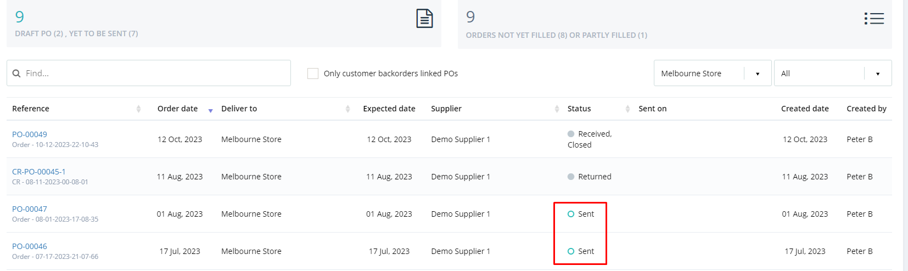908x271 pixels.
Task: Open purchase order PO-00049
Action: [x=30, y=134]
